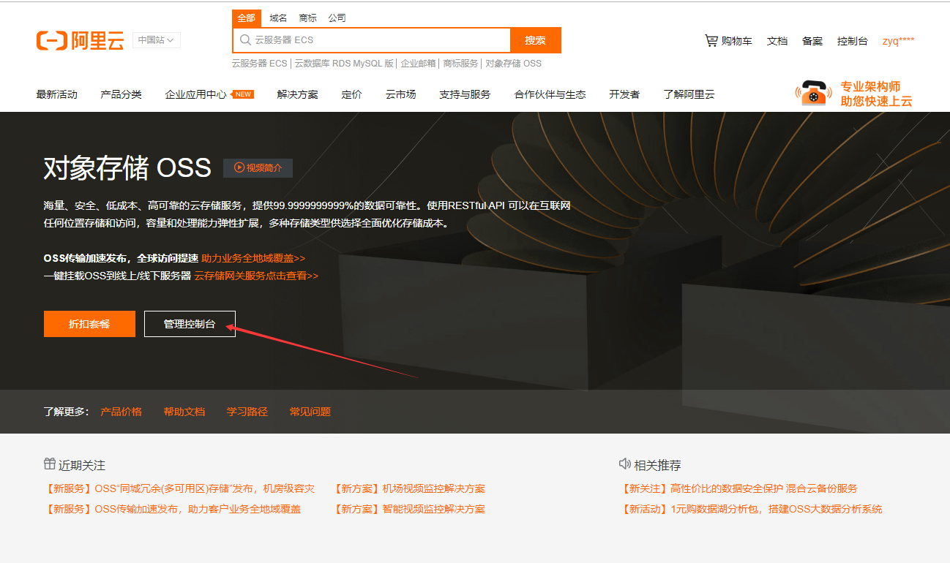The height and width of the screenshot is (563, 950).
Task: Open the 帮助文档 link
Action: [x=184, y=412]
